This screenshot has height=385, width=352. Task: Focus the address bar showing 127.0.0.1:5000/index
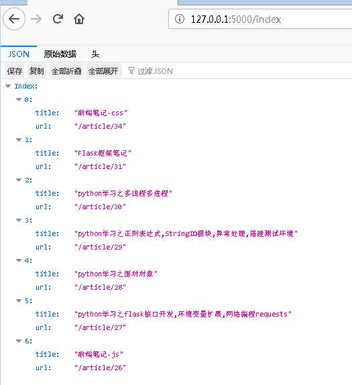click(260, 19)
